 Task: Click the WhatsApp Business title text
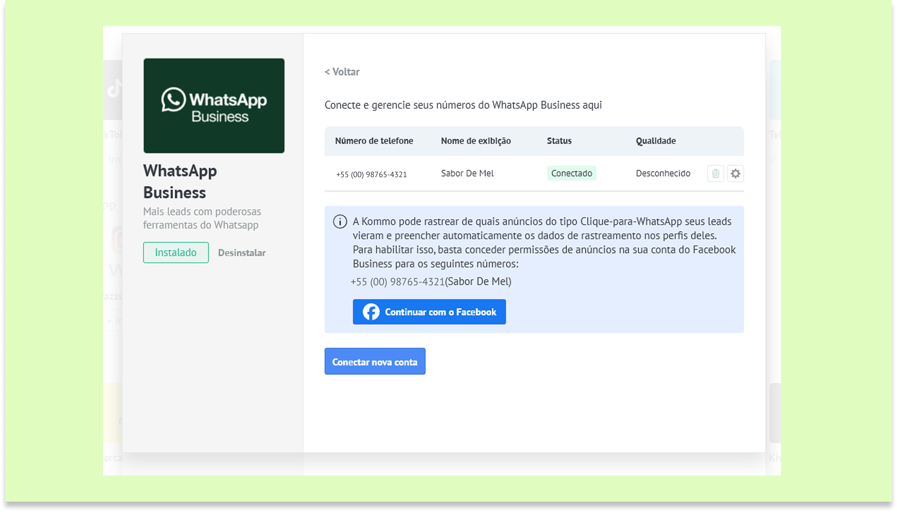click(180, 181)
